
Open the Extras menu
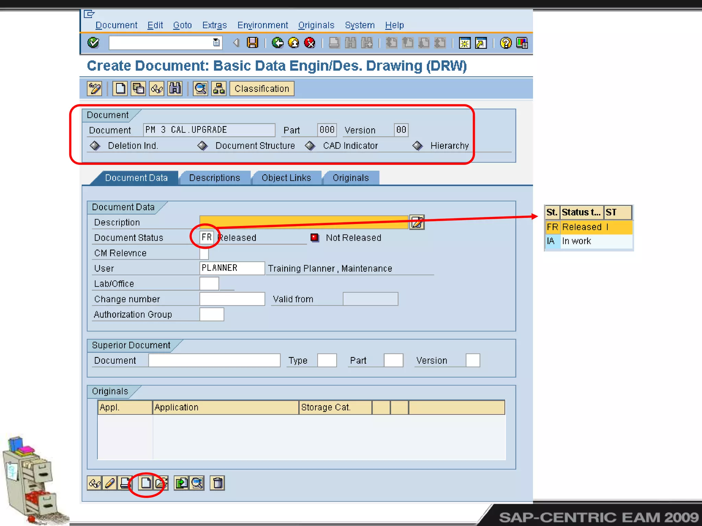214,25
